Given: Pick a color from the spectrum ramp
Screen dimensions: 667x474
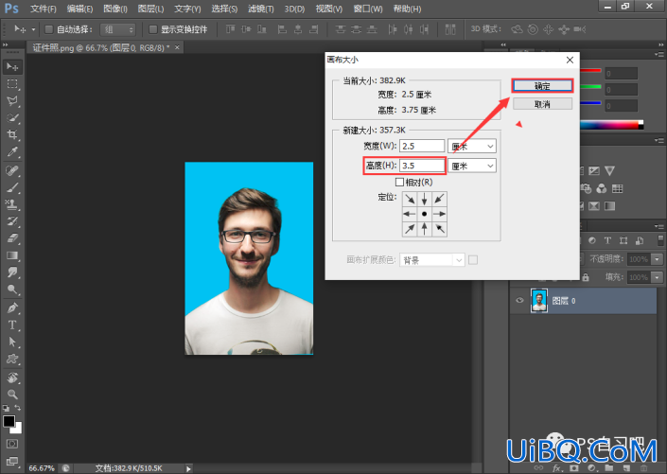Looking at the screenshot, I should (x=609, y=125).
